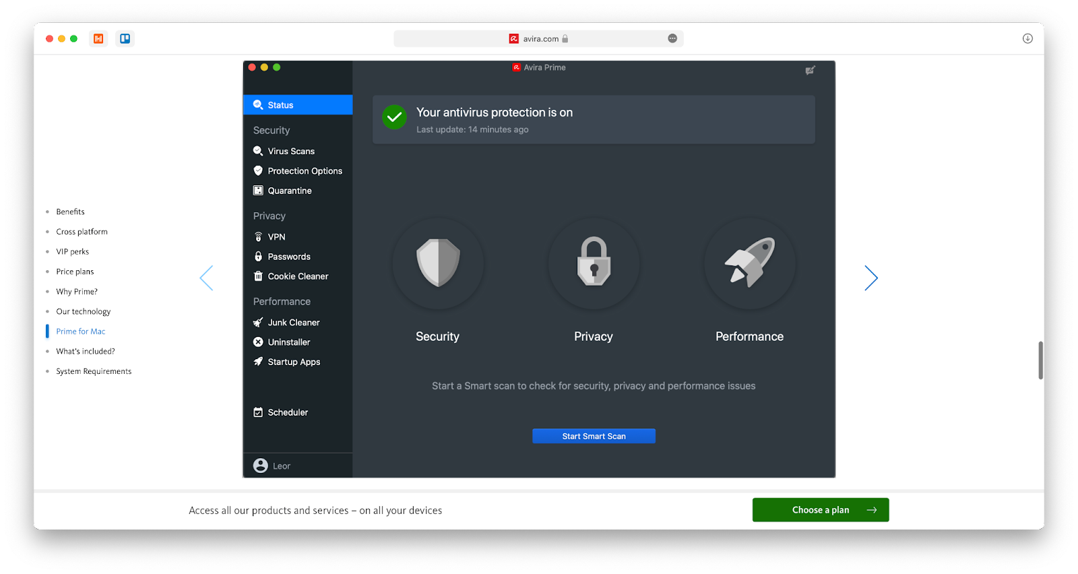Click the page vertical scrollbar thumb
Screen dimensions: 1078x574
pos(1040,360)
